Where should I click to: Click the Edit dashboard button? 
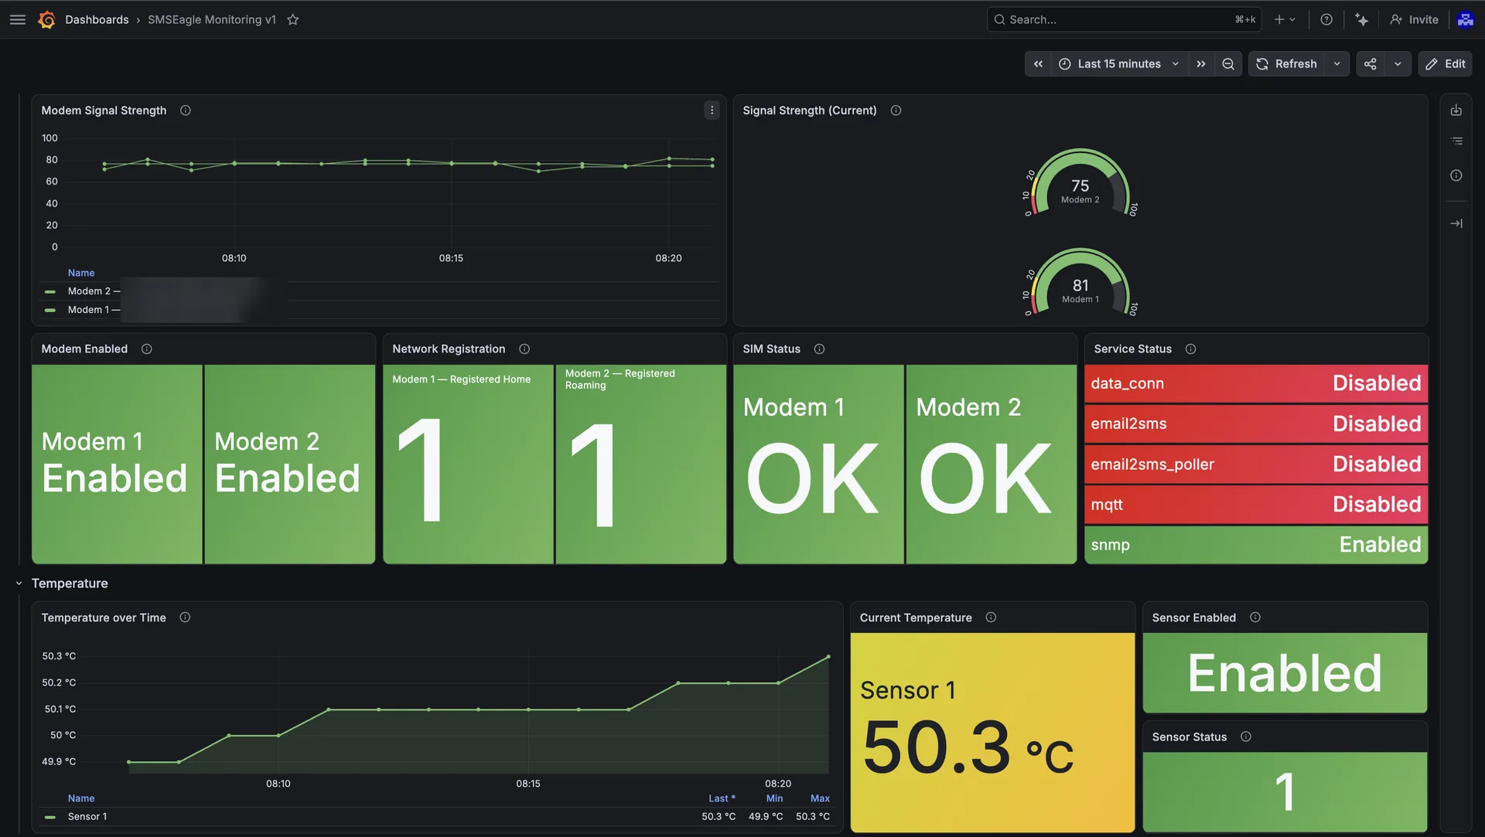1445,64
